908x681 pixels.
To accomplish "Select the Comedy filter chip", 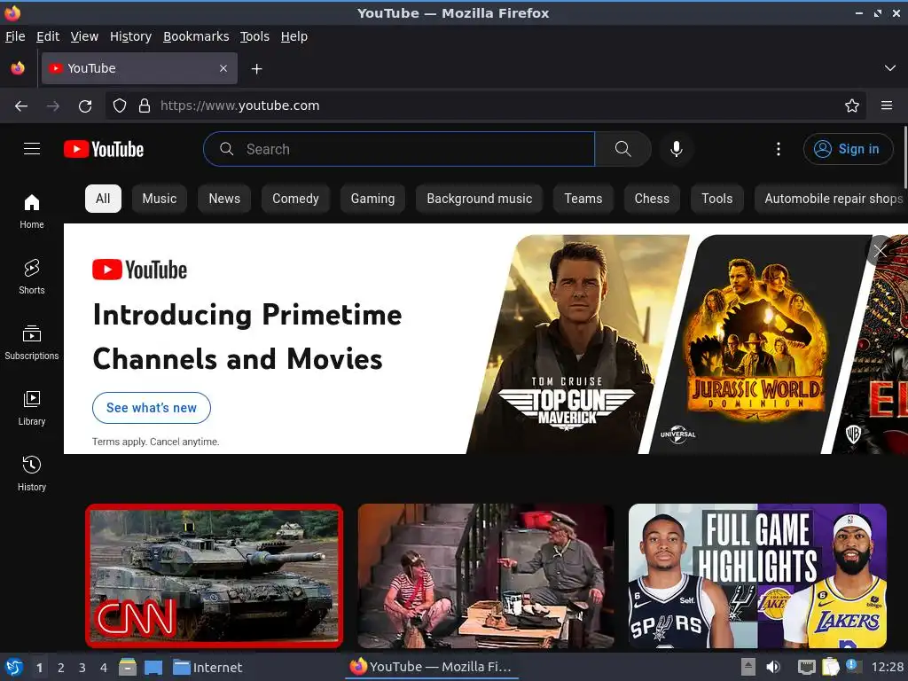I will (295, 199).
